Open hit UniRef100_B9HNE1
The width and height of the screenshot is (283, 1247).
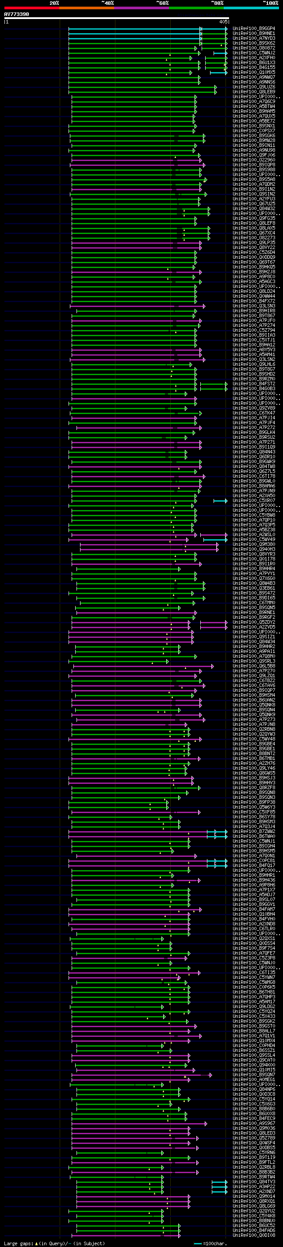[254, 34]
